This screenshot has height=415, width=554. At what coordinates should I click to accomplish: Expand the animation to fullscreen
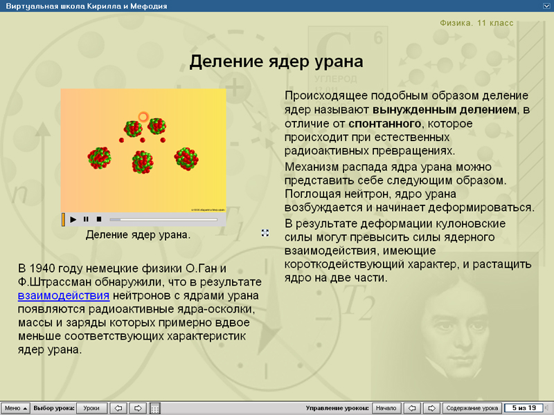[x=265, y=234]
